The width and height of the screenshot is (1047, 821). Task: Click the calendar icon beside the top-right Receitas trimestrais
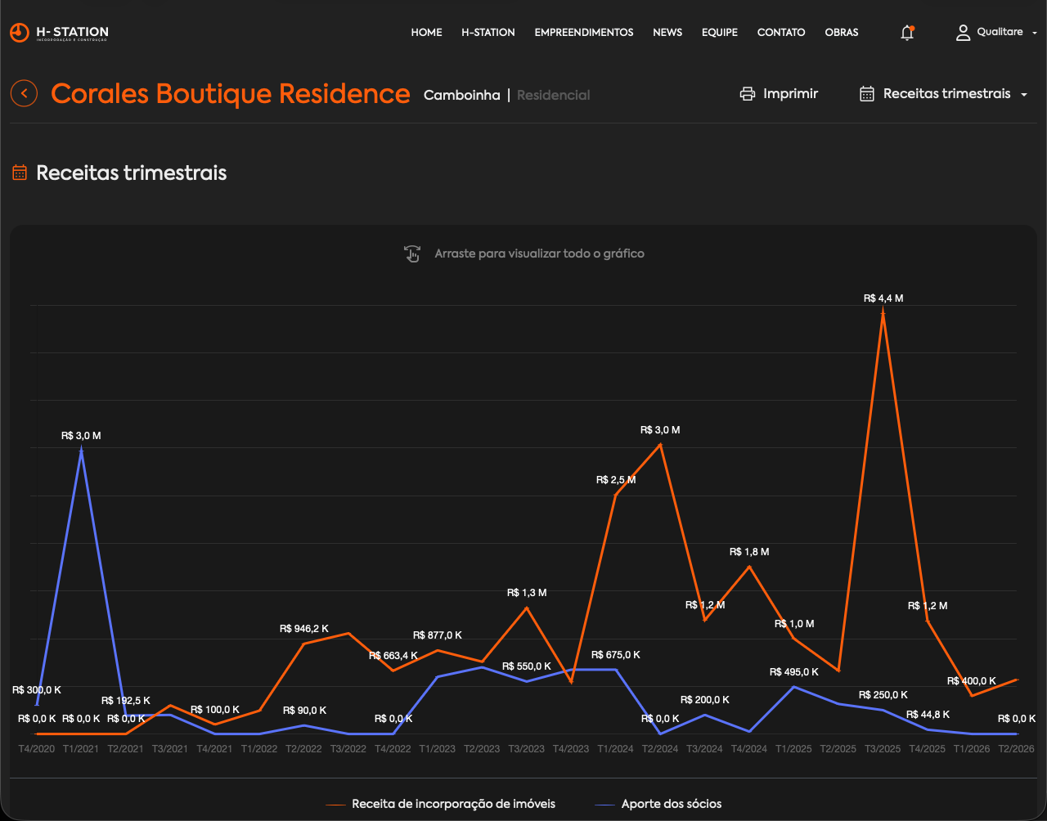click(867, 94)
